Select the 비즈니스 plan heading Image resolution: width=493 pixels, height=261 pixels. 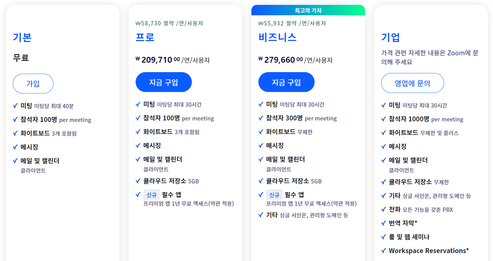pos(277,37)
